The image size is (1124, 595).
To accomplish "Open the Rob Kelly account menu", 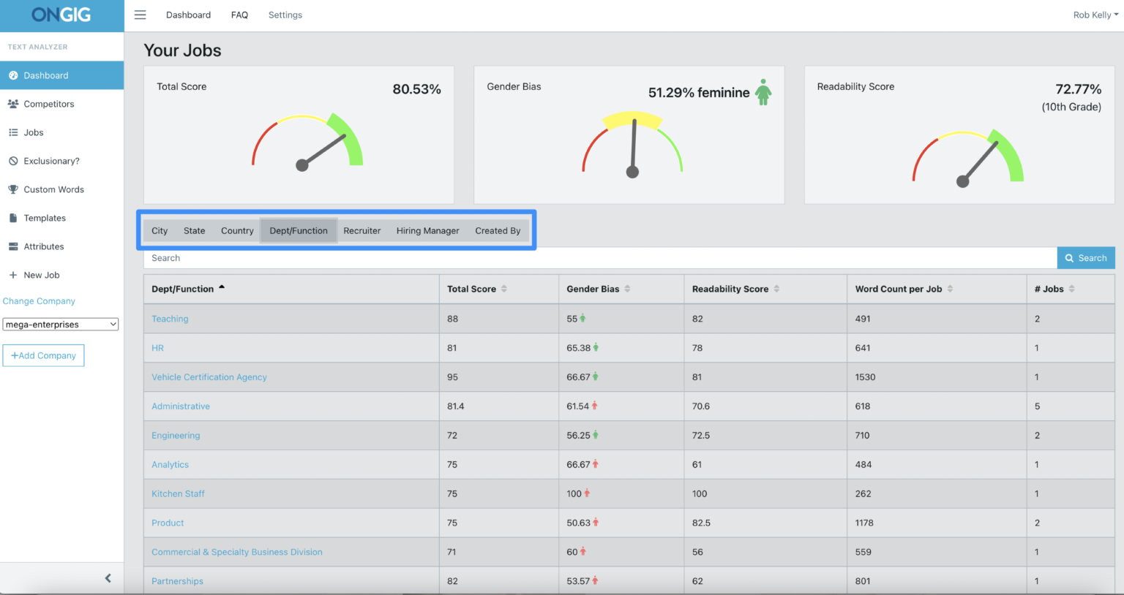I will (x=1095, y=15).
